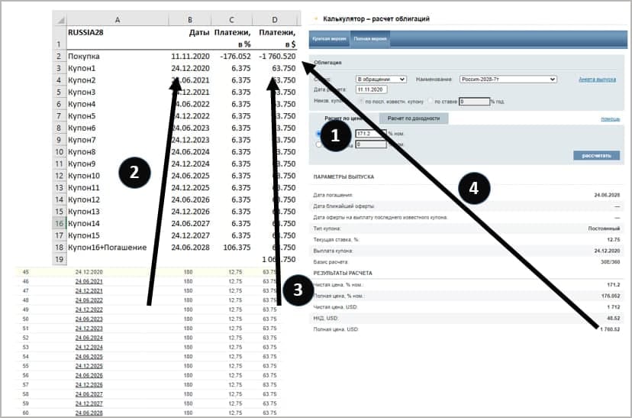Open the 24.06.2021 date link in row 46

tap(88, 281)
